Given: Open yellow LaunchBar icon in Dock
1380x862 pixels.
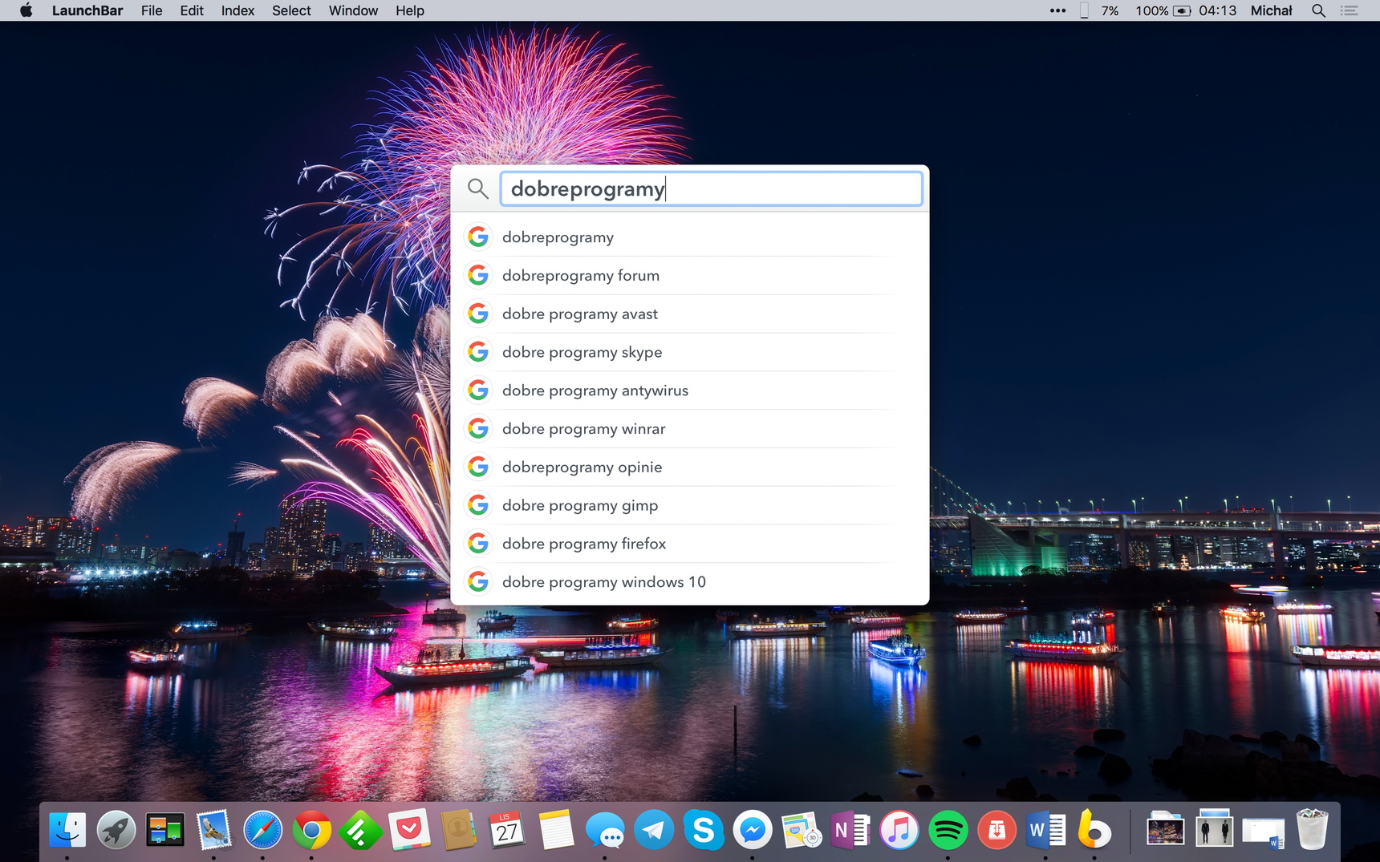Looking at the screenshot, I should [1094, 830].
